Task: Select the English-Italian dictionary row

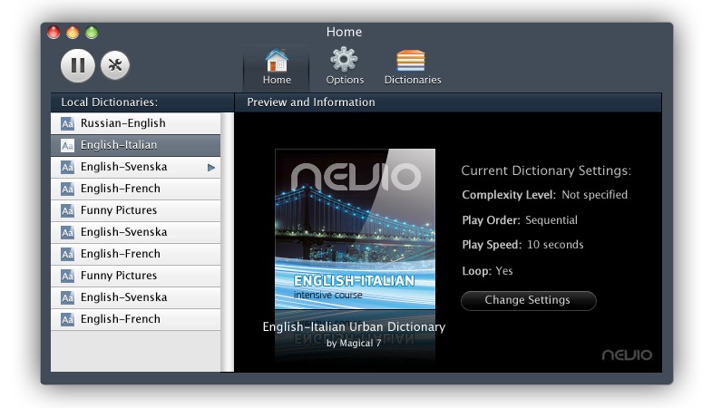Action: (136, 145)
